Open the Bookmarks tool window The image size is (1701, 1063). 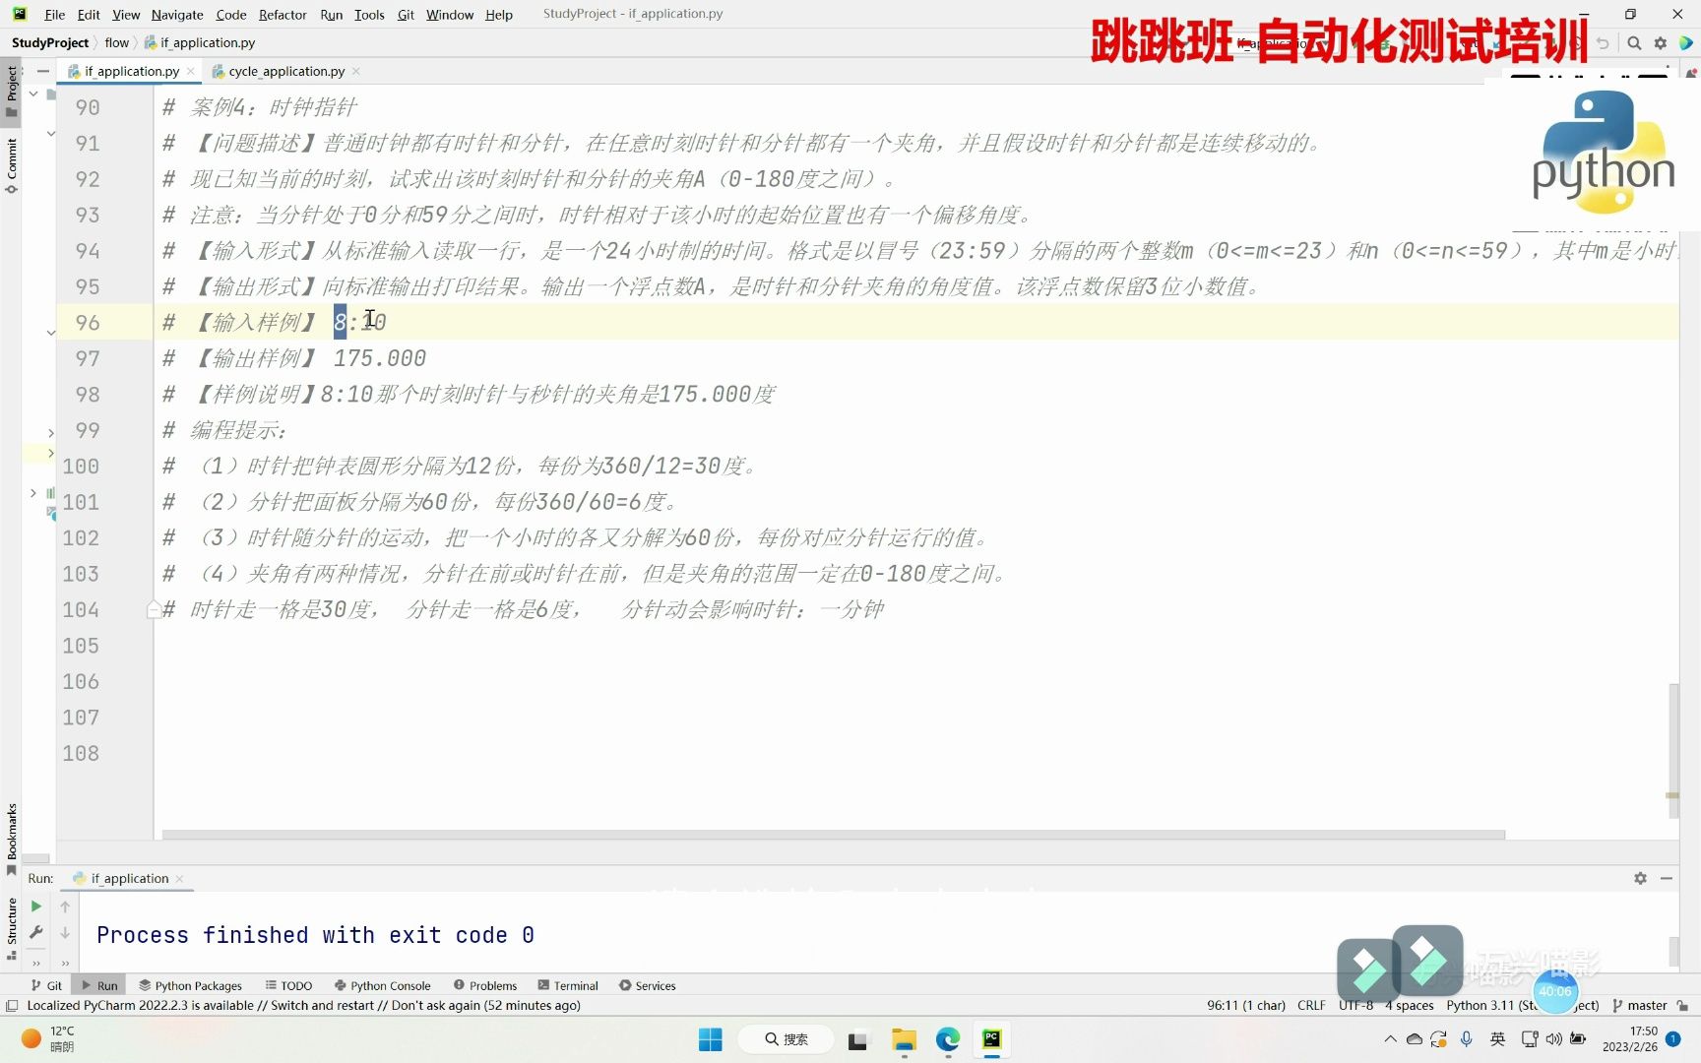tap(12, 839)
